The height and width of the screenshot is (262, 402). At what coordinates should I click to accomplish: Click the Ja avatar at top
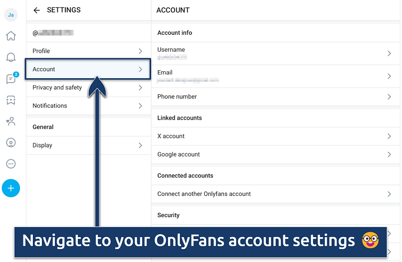pyautogui.click(x=10, y=15)
